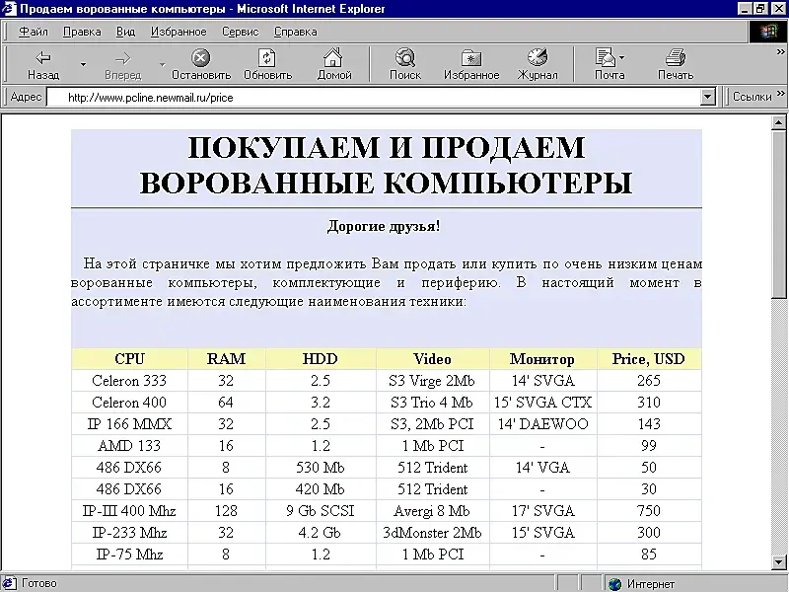The image size is (789, 592).
Task: Click the Монитор column header
Action: click(x=542, y=359)
